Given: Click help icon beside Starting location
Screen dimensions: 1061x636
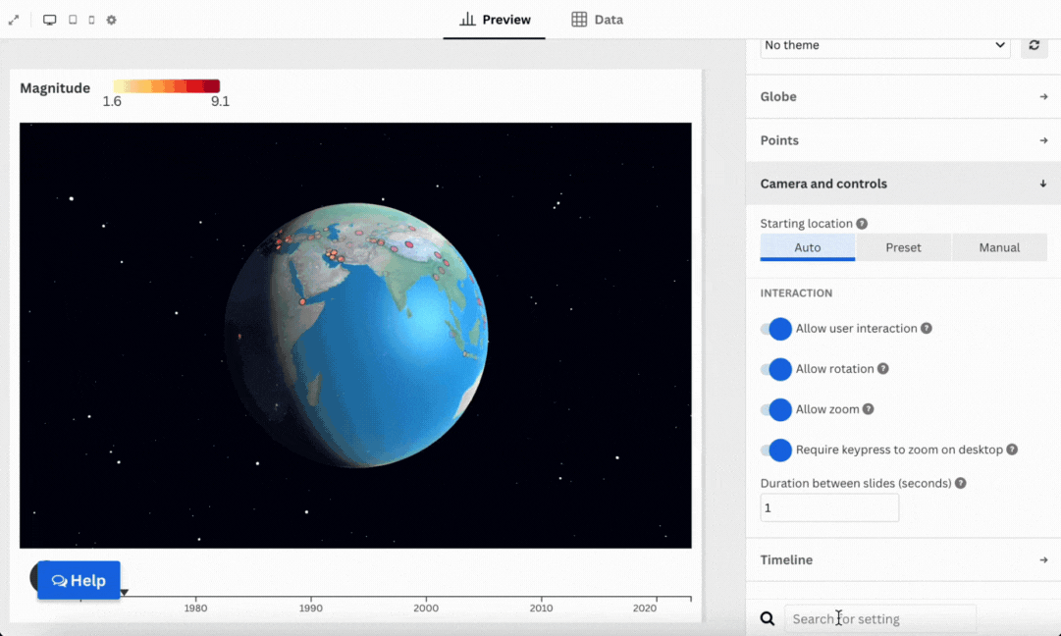Looking at the screenshot, I should tap(862, 224).
